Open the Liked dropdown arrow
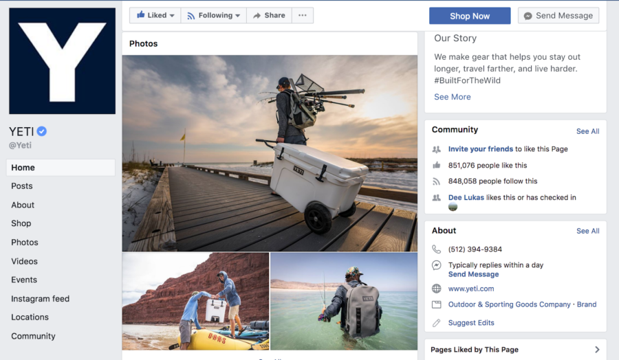Screen dimensions: 619x360 pyautogui.click(x=172, y=16)
